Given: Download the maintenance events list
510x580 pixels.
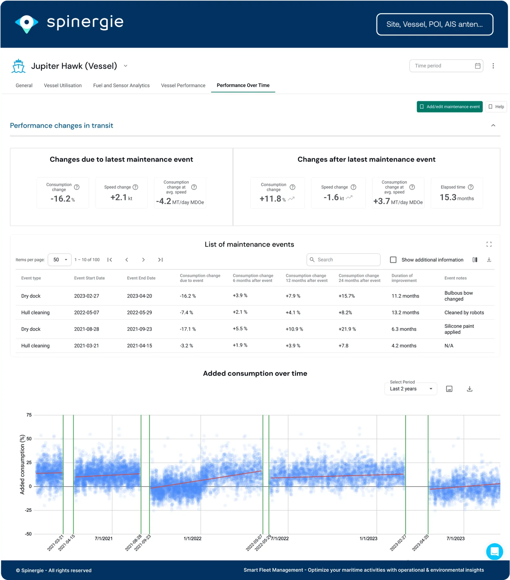Looking at the screenshot, I should point(489,260).
